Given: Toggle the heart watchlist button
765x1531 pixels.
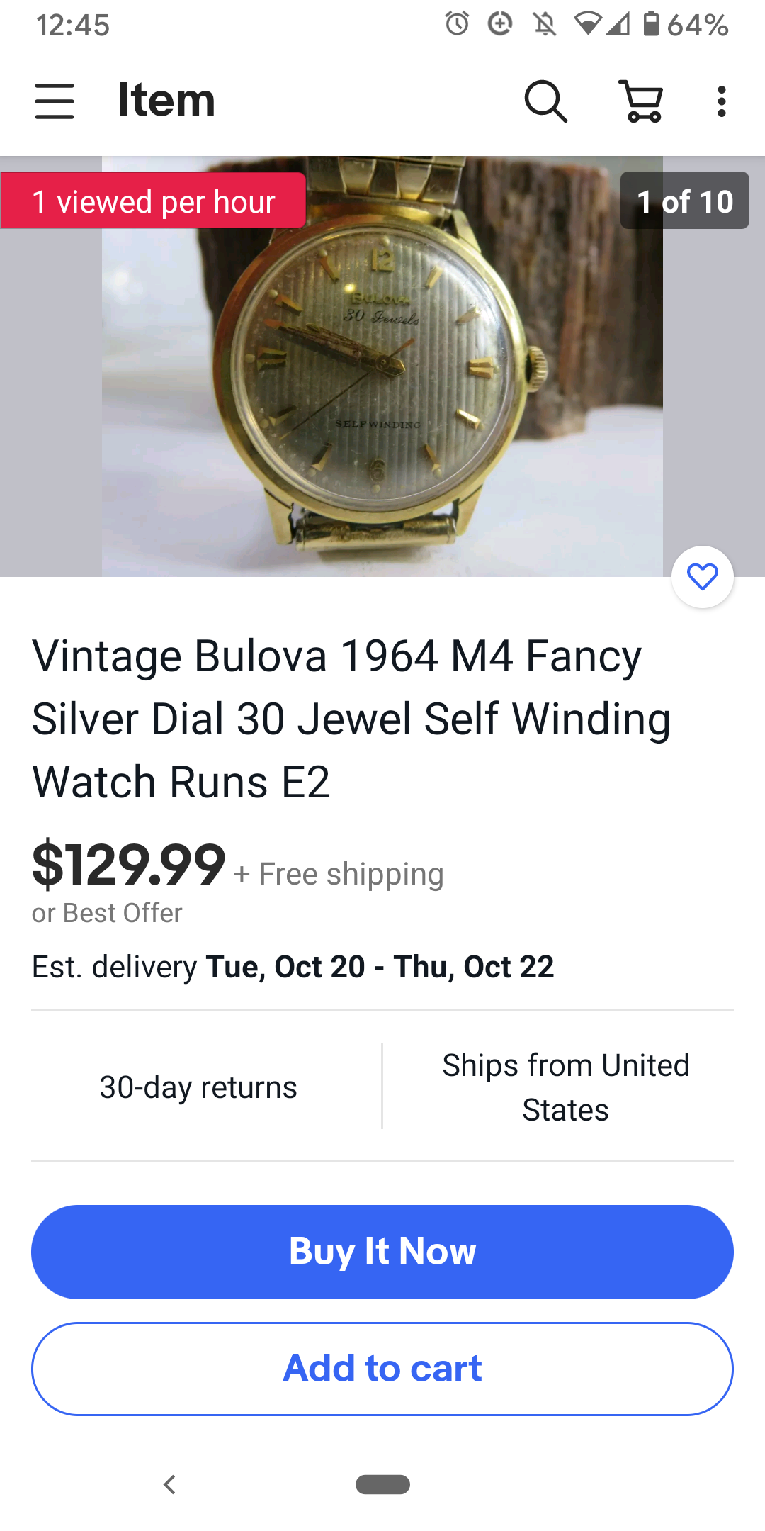Looking at the screenshot, I should pos(703,577).
